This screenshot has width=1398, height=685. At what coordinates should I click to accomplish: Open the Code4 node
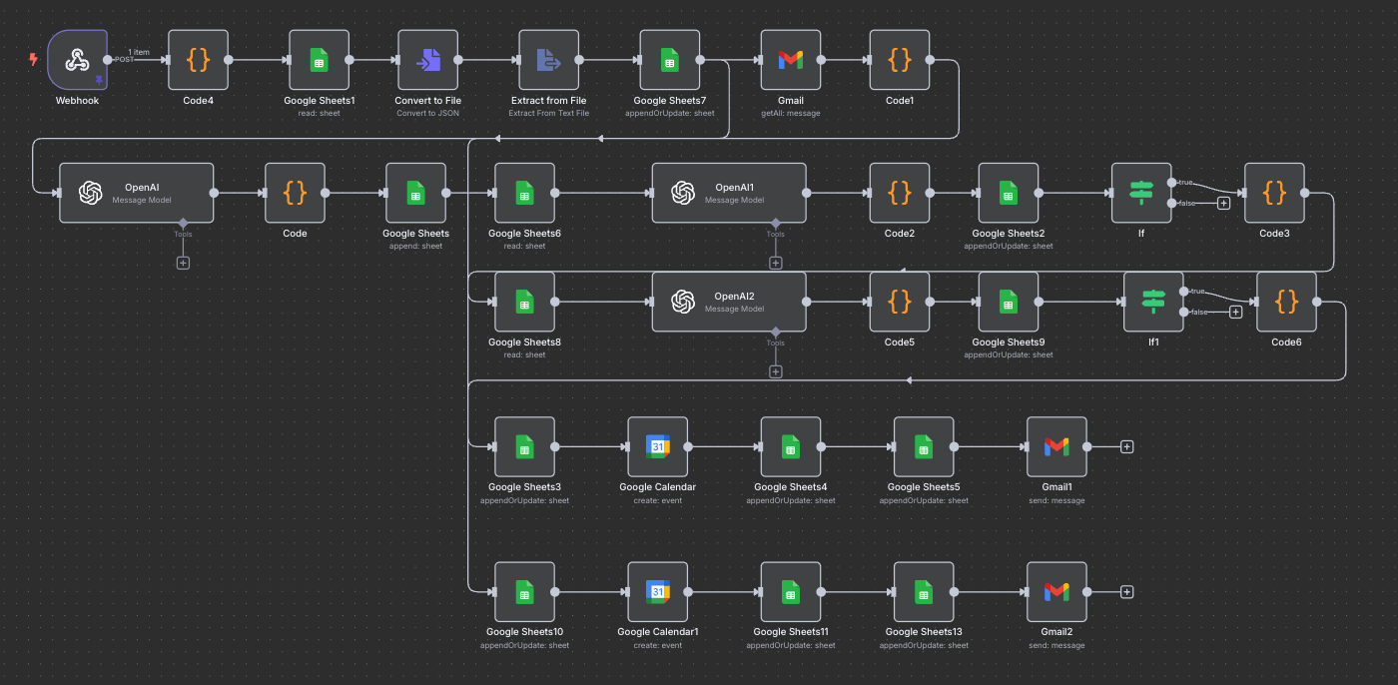(198, 60)
